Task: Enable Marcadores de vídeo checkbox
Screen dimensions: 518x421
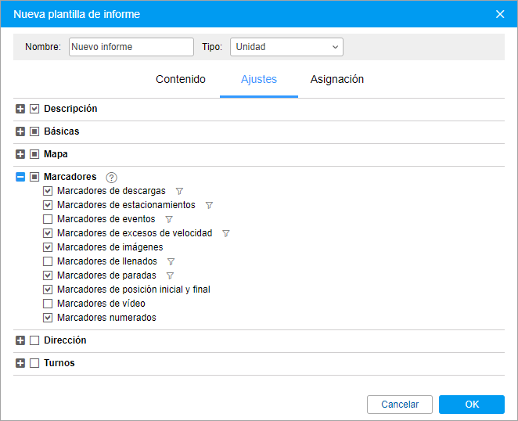Action: pos(48,304)
